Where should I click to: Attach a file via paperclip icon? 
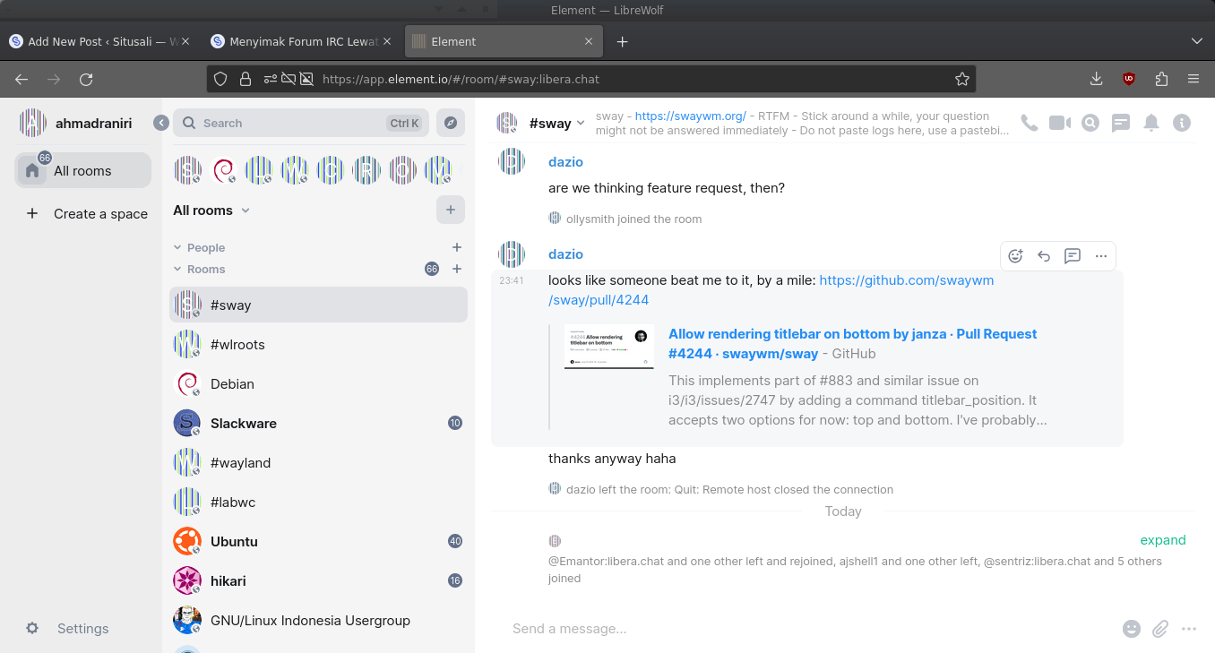(1160, 629)
